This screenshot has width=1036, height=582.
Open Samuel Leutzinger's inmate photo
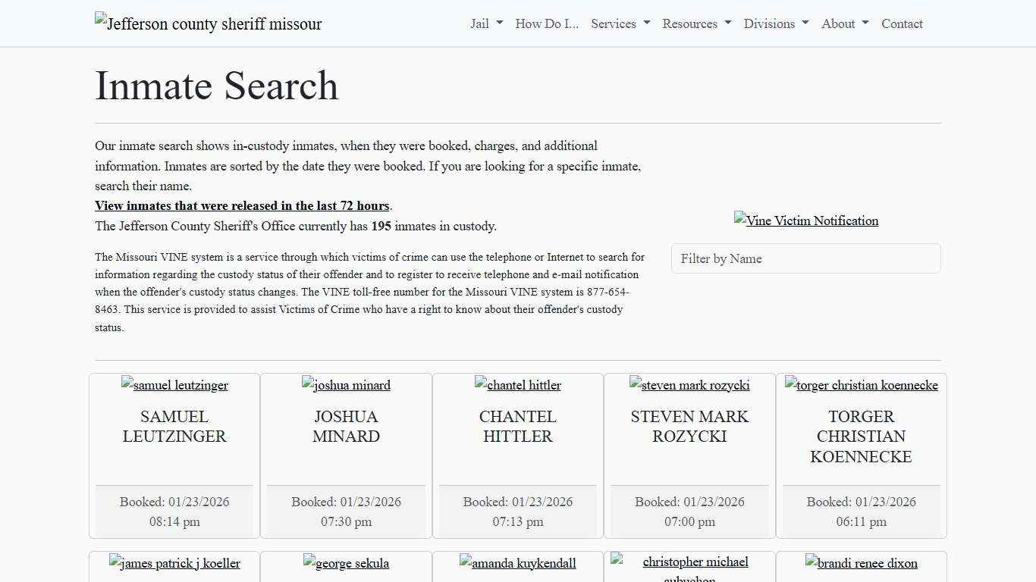174,385
